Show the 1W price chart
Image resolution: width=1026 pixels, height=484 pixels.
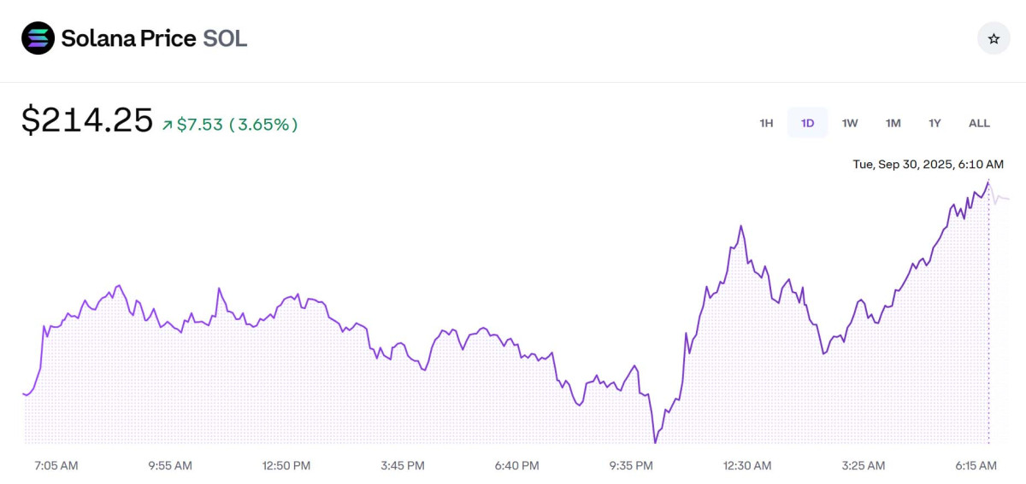[850, 123]
